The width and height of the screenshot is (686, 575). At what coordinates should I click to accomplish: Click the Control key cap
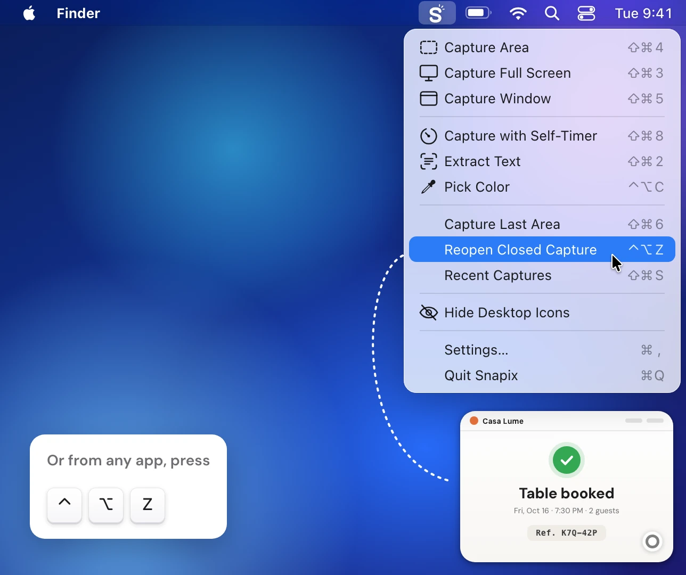[64, 505]
